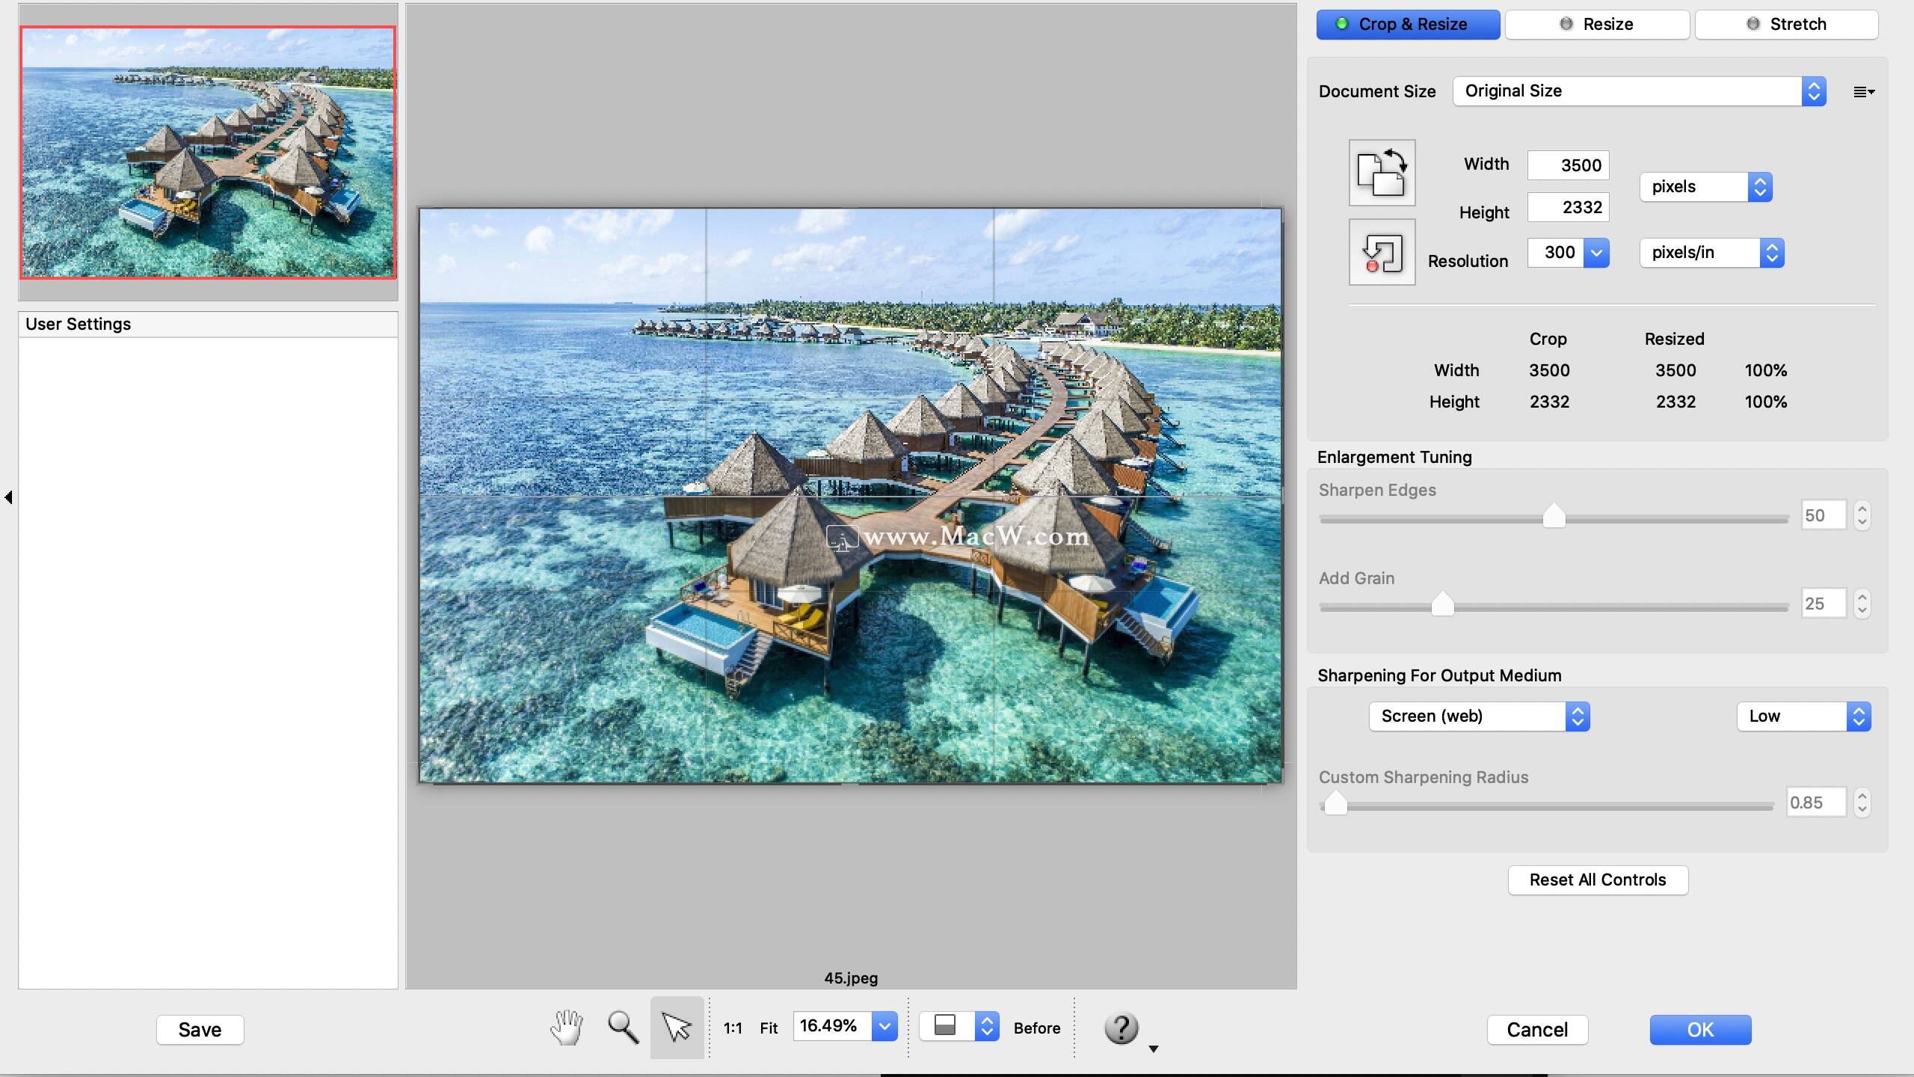This screenshot has height=1077, width=1914.
Task: Click the rotate document orientation icon
Action: 1382,173
